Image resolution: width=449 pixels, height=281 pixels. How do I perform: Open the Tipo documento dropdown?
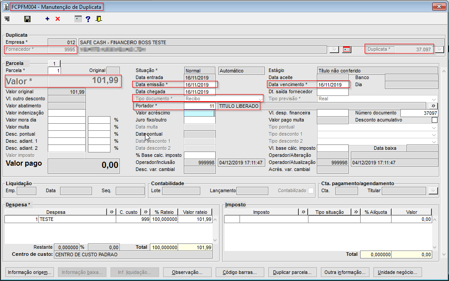click(260, 99)
